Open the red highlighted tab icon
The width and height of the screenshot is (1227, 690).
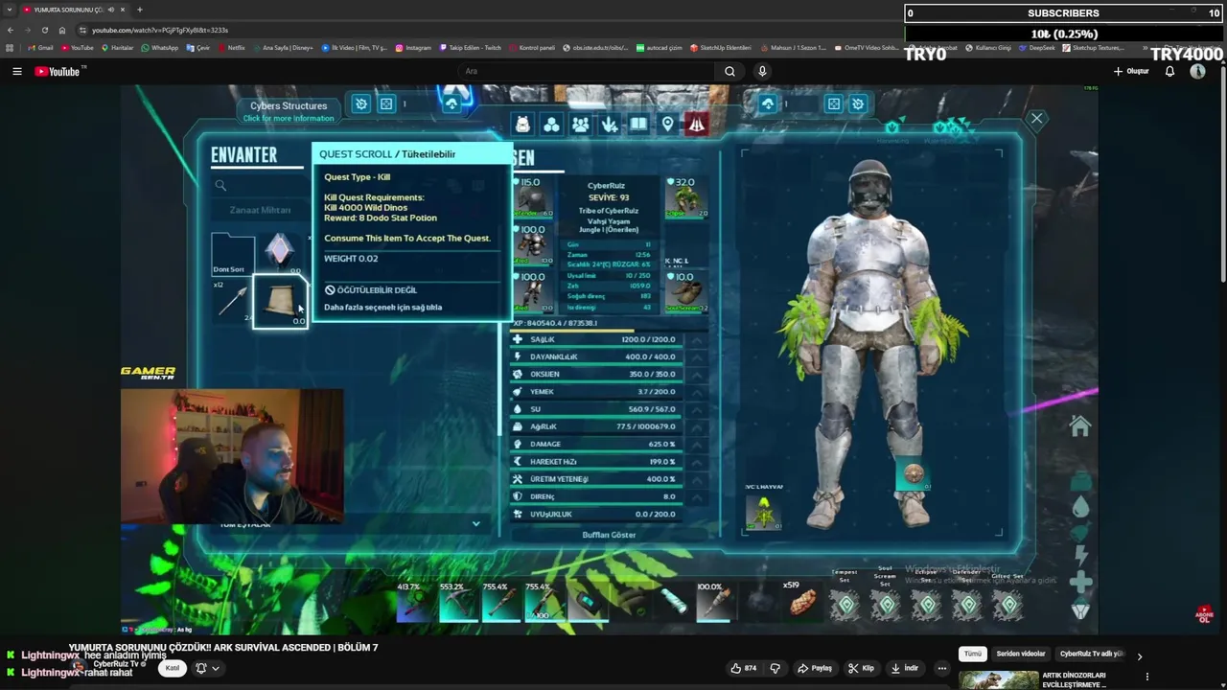pyautogui.click(x=696, y=125)
